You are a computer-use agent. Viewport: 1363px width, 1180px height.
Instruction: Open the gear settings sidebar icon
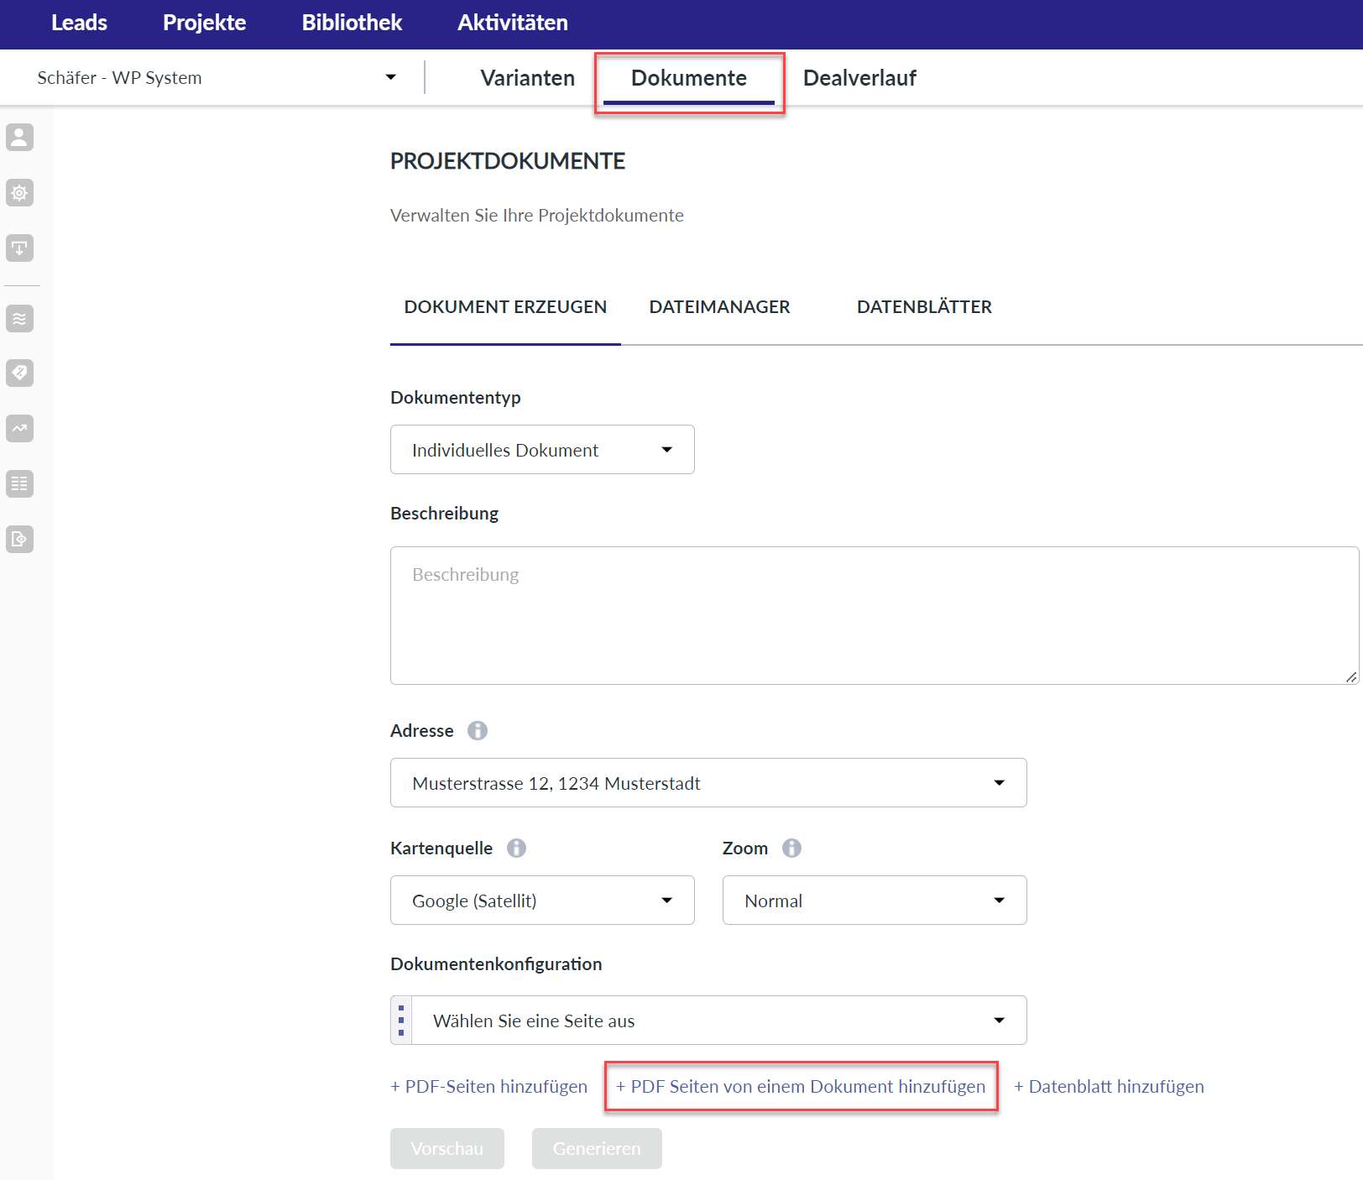(x=19, y=193)
